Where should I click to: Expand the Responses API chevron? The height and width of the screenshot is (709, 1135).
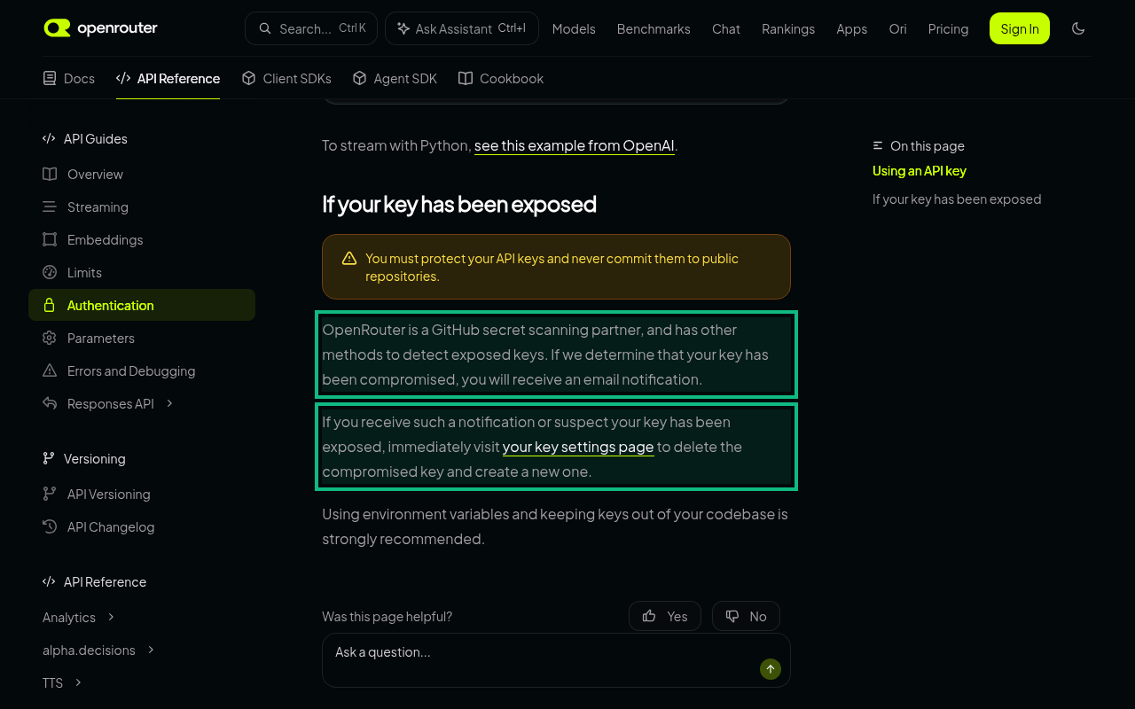(169, 403)
